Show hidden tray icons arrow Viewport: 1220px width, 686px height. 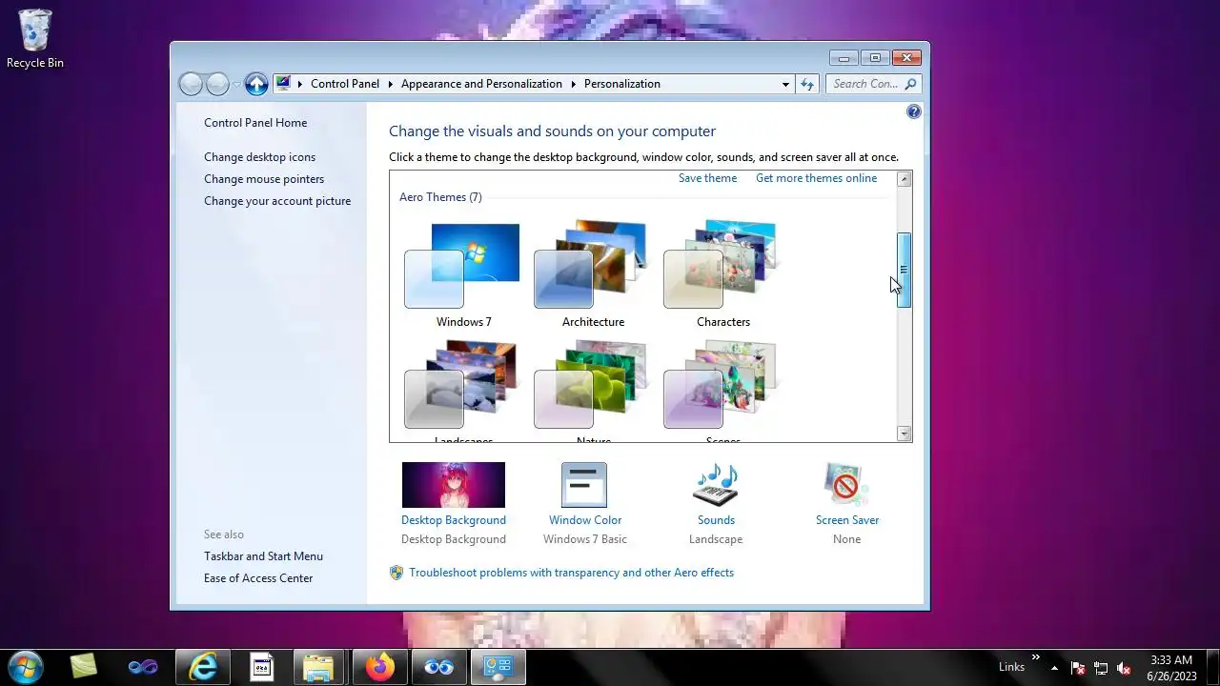tap(1054, 668)
